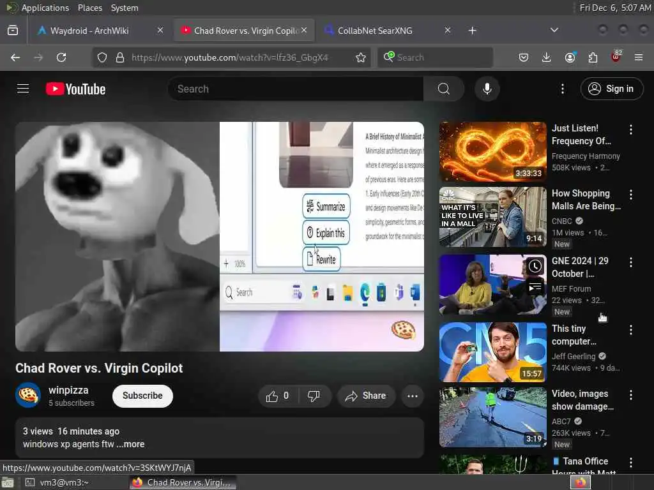Open more actions ellipsis under video

[x=413, y=396]
